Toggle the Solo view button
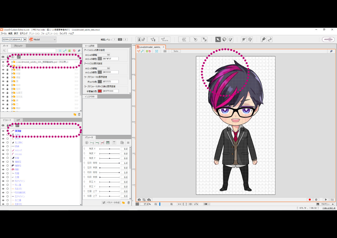This screenshot has width=337, height=238. pyautogui.click(x=176, y=51)
